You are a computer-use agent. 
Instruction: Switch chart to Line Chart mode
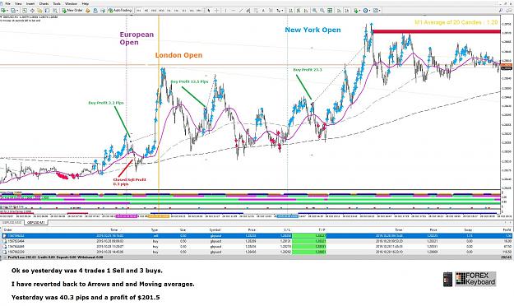pyautogui.click(x=306, y=11)
